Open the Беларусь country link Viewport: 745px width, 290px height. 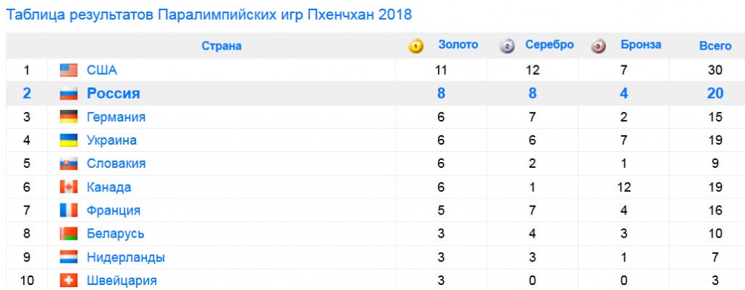116,234
